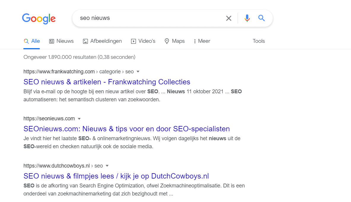
Task: Switch to the Afbeeldingen tab
Action: tap(102, 41)
